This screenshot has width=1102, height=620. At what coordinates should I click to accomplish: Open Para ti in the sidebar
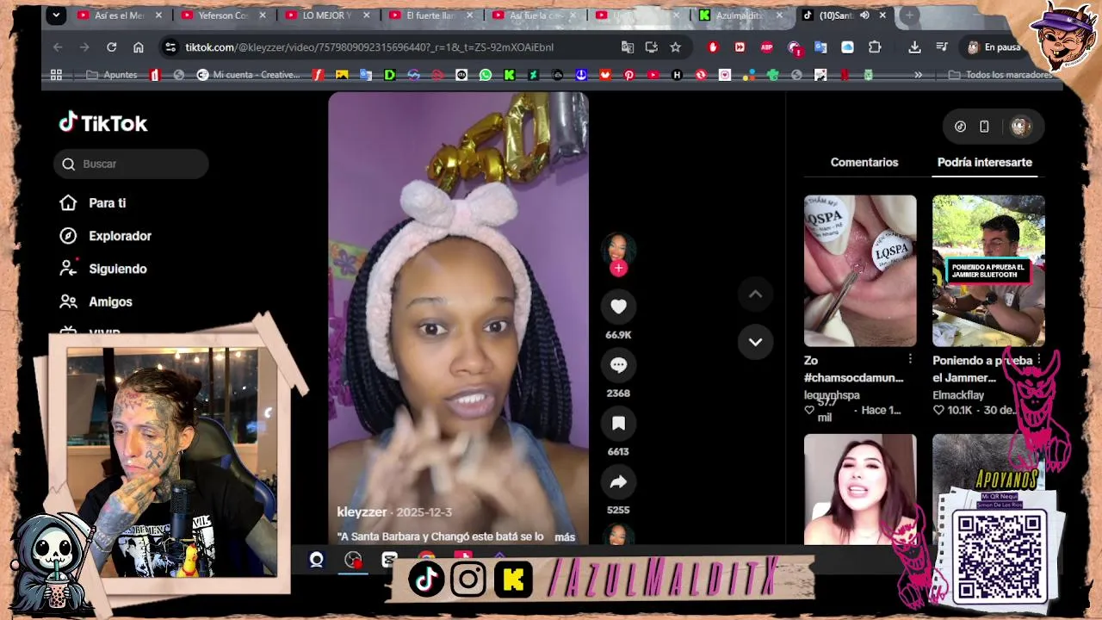(93, 203)
